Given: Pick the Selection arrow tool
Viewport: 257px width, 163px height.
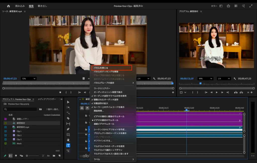Looking at the screenshot, I should click(x=68, y=102).
